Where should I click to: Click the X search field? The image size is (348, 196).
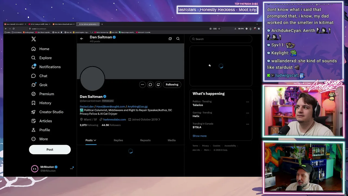pos(221,39)
